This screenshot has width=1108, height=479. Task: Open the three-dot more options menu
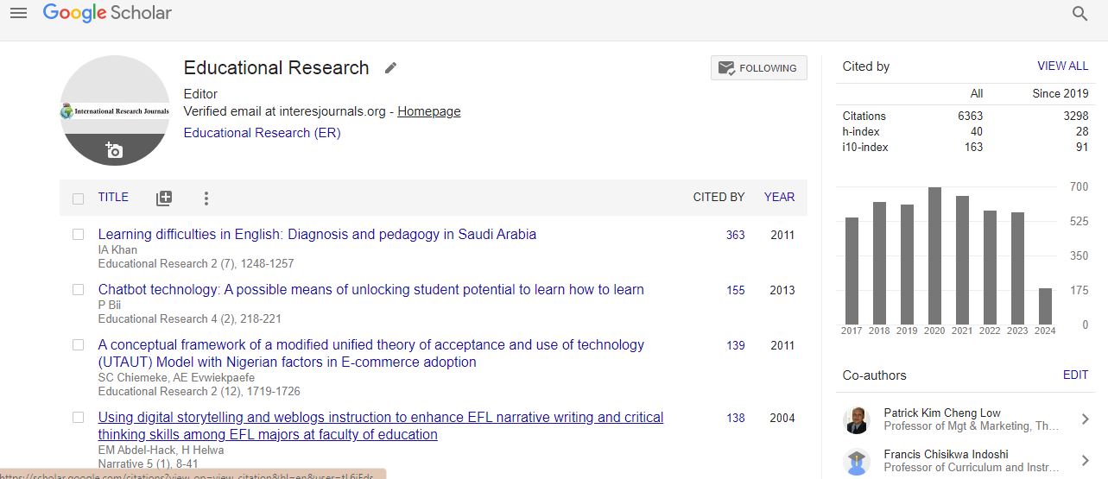click(x=206, y=199)
